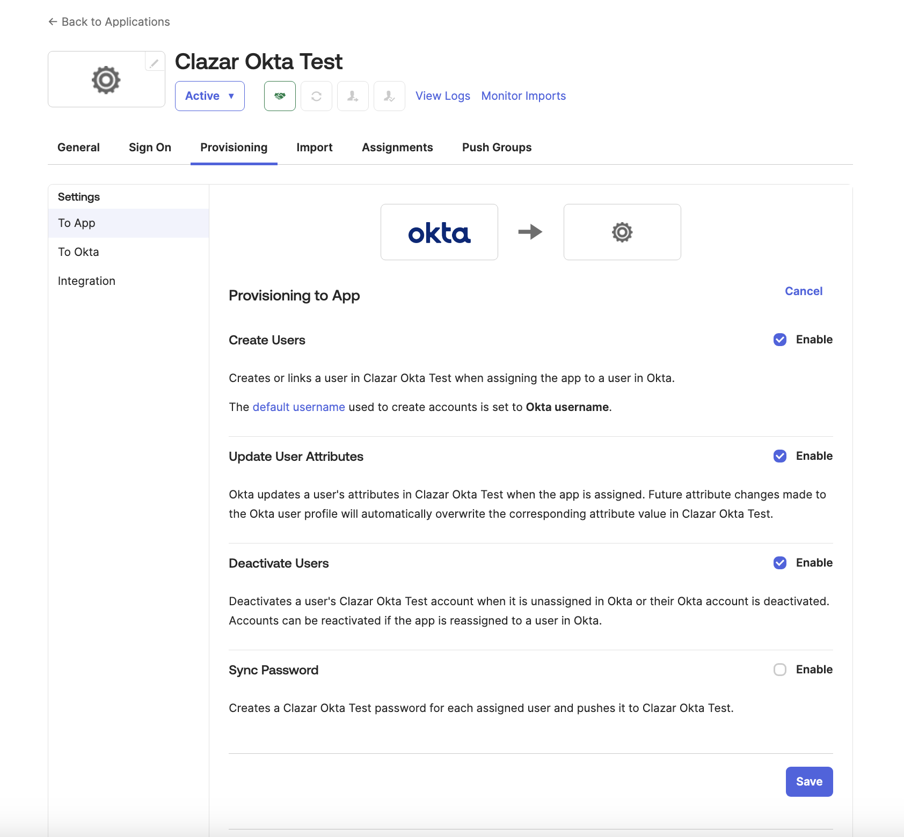The height and width of the screenshot is (837, 904).
Task: Select To Okta in the Settings sidebar
Action: click(x=78, y=252)
